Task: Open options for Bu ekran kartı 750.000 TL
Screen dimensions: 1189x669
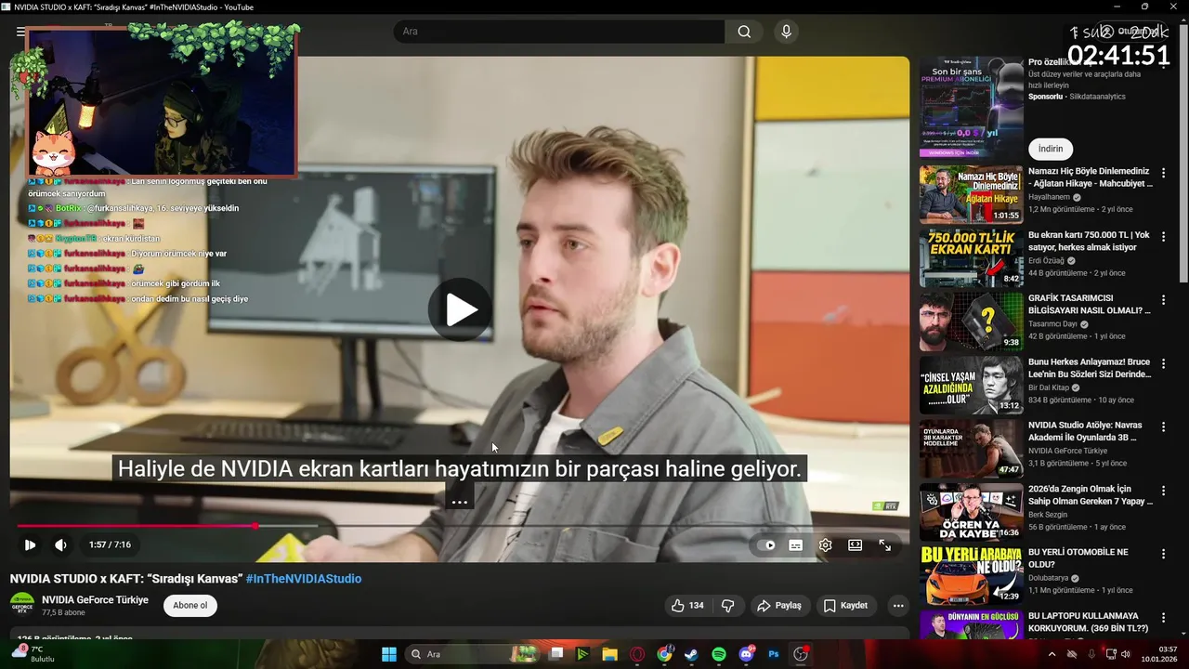Action: (1163, 237)
